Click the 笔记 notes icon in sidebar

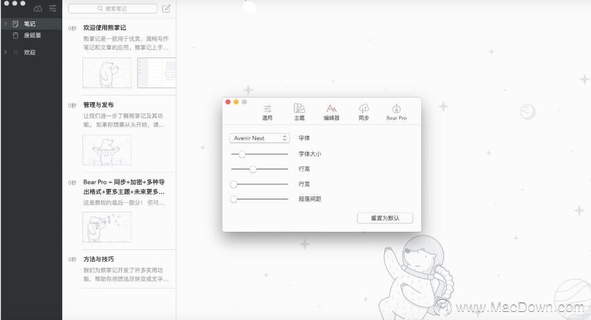point(15,24)
